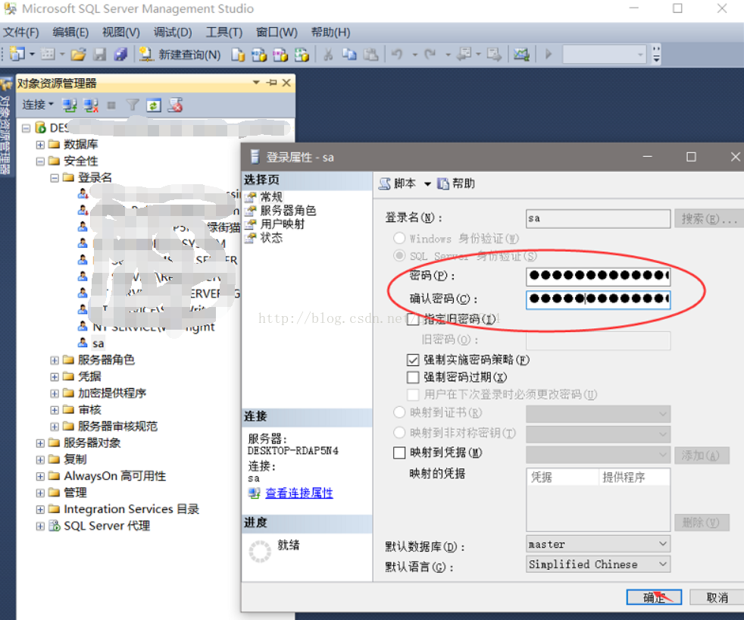Collapse the Security (安全性) node

tap(40, 161)
